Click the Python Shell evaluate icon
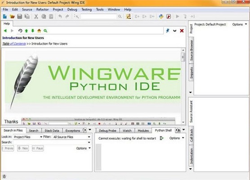Screen dimensions: 250x180 pos(162,138)
